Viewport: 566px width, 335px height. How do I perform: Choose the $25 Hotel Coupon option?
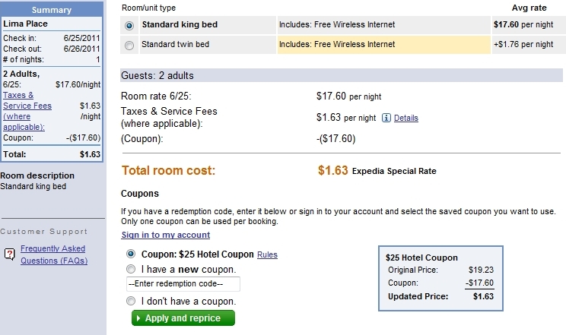(x=131, y=254)
